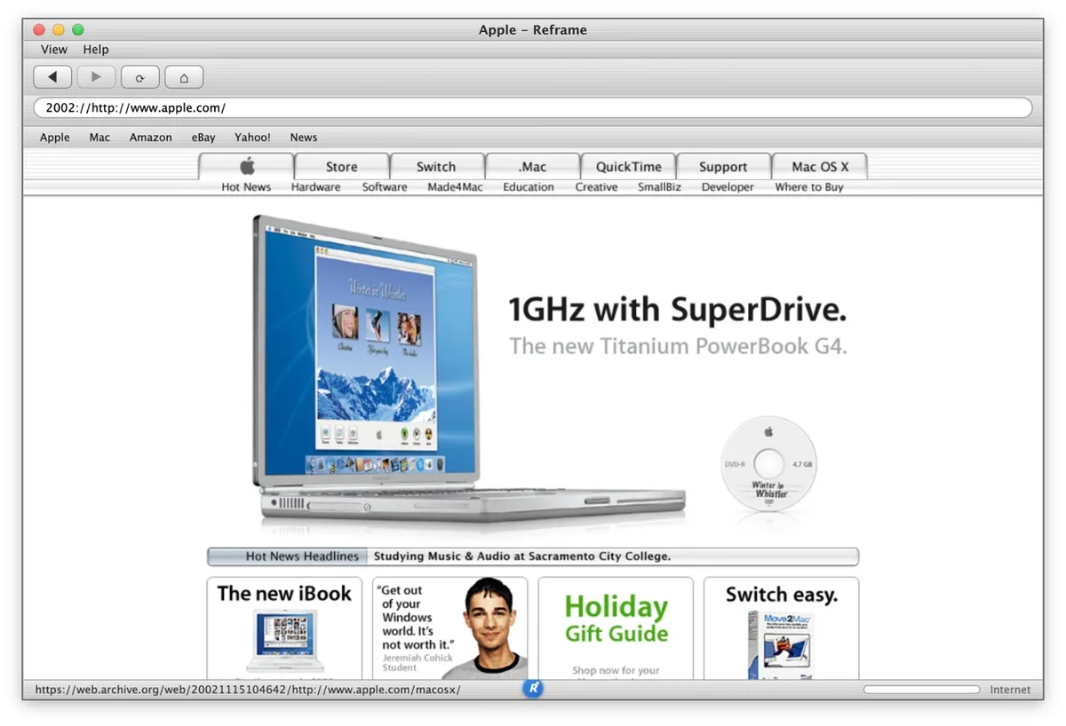
Task: Open the Holiday Gift Guide tile
Action: pos(616,628)
